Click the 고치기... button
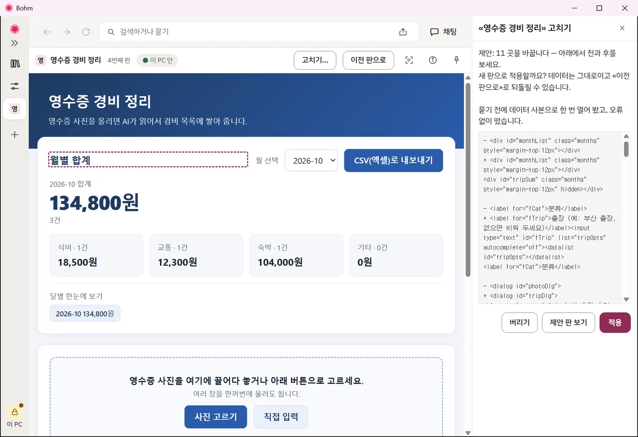 tap(315, 60)
